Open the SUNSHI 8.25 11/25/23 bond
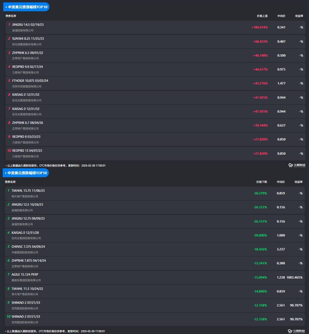Image resolution: width=309 pixels, height=334 pixels. click(28, 39)
